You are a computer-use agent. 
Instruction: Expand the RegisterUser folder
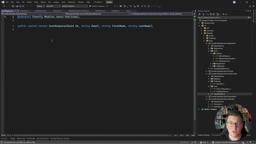(211, 64)
